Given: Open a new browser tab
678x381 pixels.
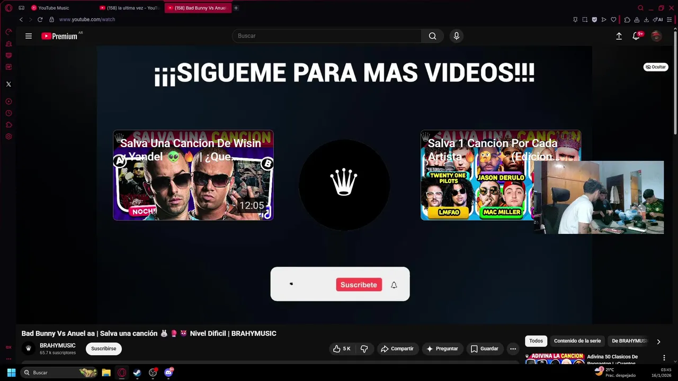Looking at the screenshot, I should pos(236,8).
